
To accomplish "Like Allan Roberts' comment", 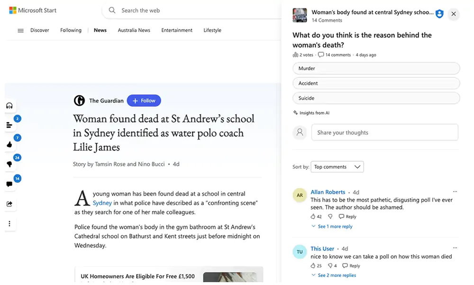I will coord(313,217).
